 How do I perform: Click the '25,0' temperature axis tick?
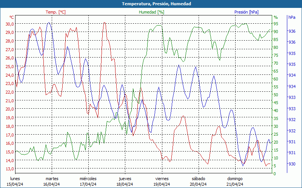pyautogui.click(x=10, y=67)
